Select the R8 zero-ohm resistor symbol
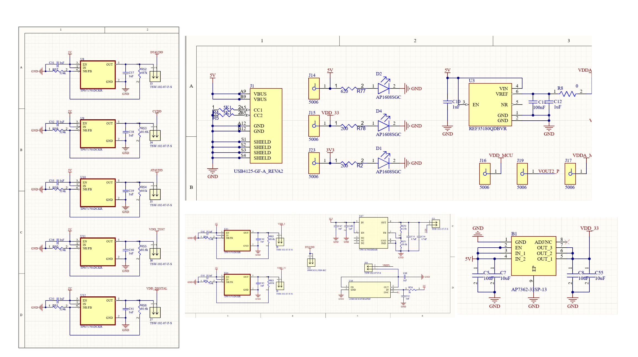 point(568,94)
